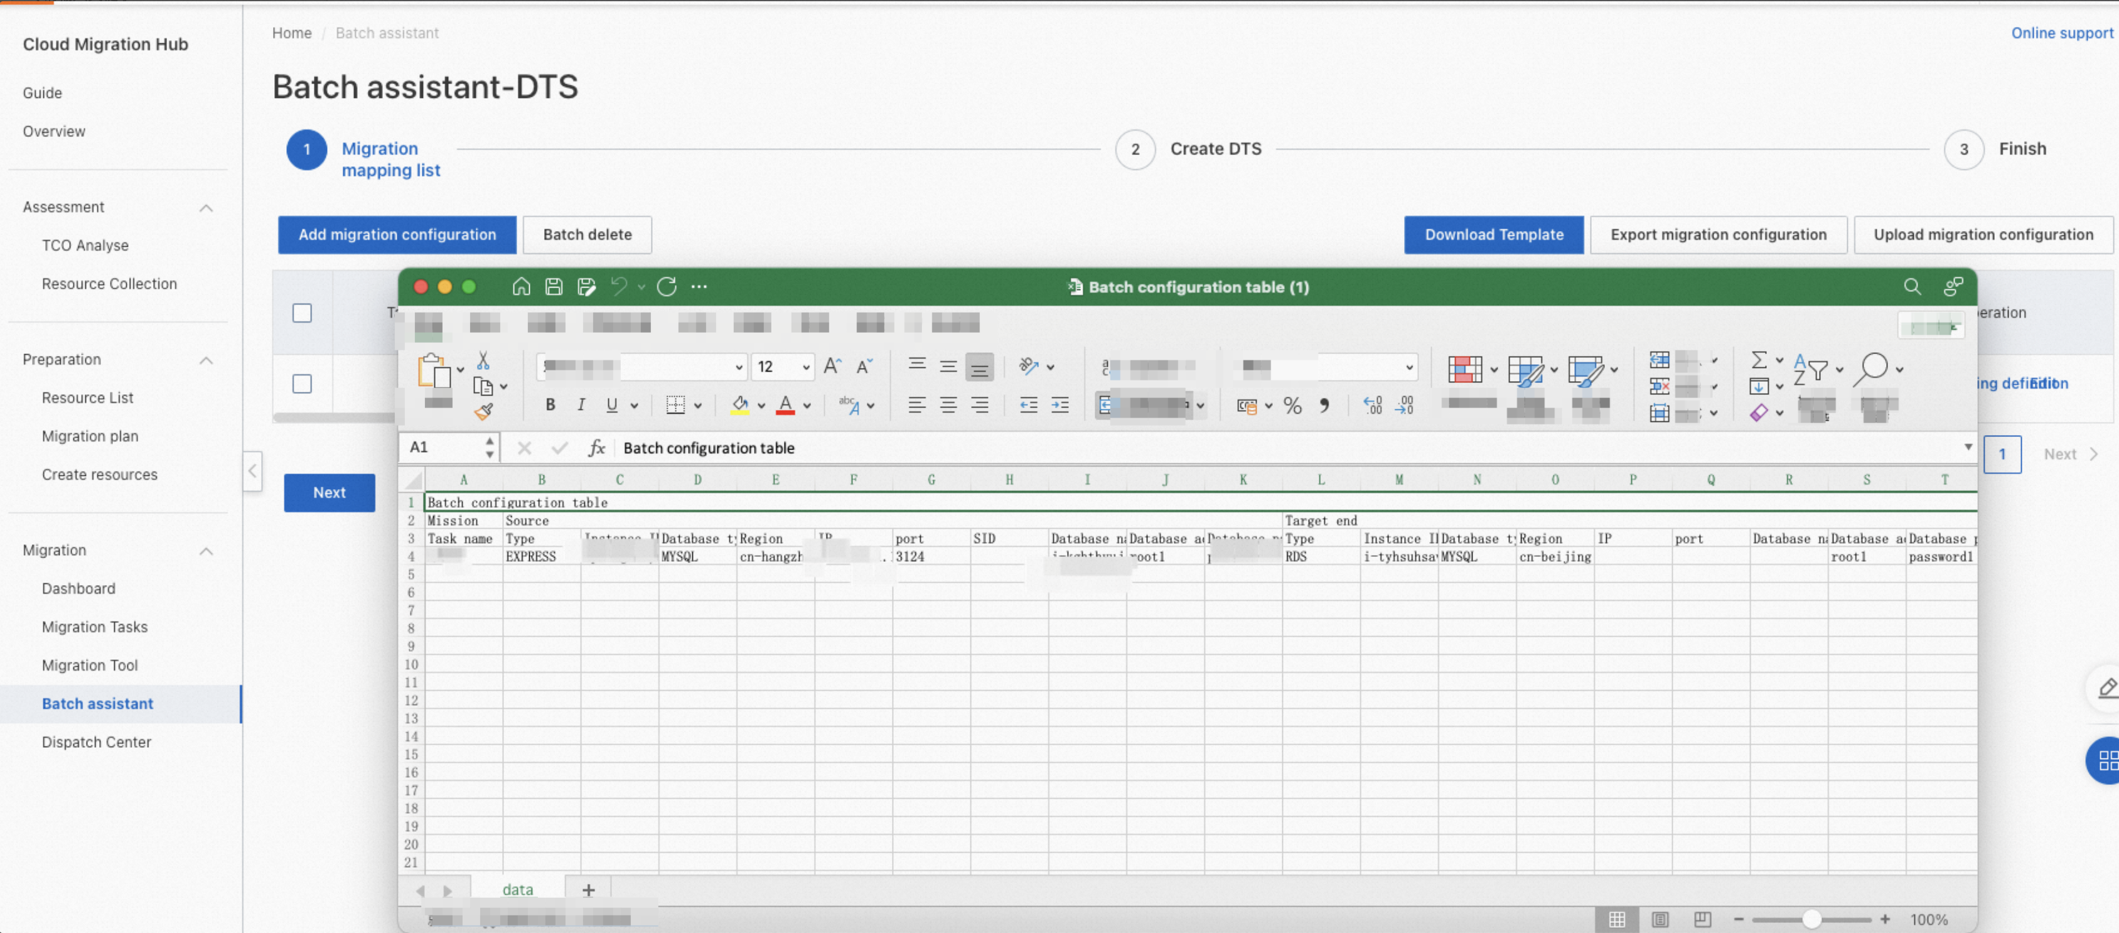Viewport: 2119px width, 933px height.
Task: Open the font size dropdown
Action: pyautogui.click(x=806, y=367)
